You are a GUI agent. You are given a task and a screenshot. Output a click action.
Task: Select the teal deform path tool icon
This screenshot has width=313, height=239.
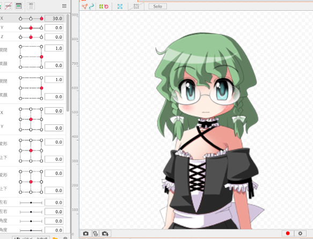91,6
